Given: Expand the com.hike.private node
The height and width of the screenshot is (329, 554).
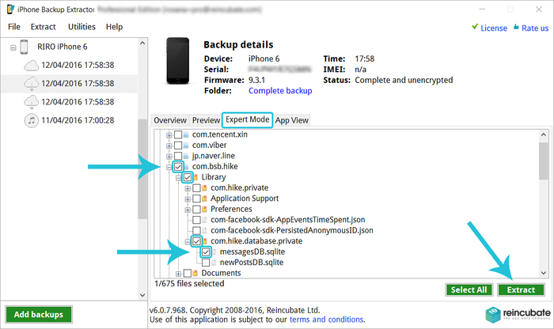Looking at the screenshot, I should point(188,188).
